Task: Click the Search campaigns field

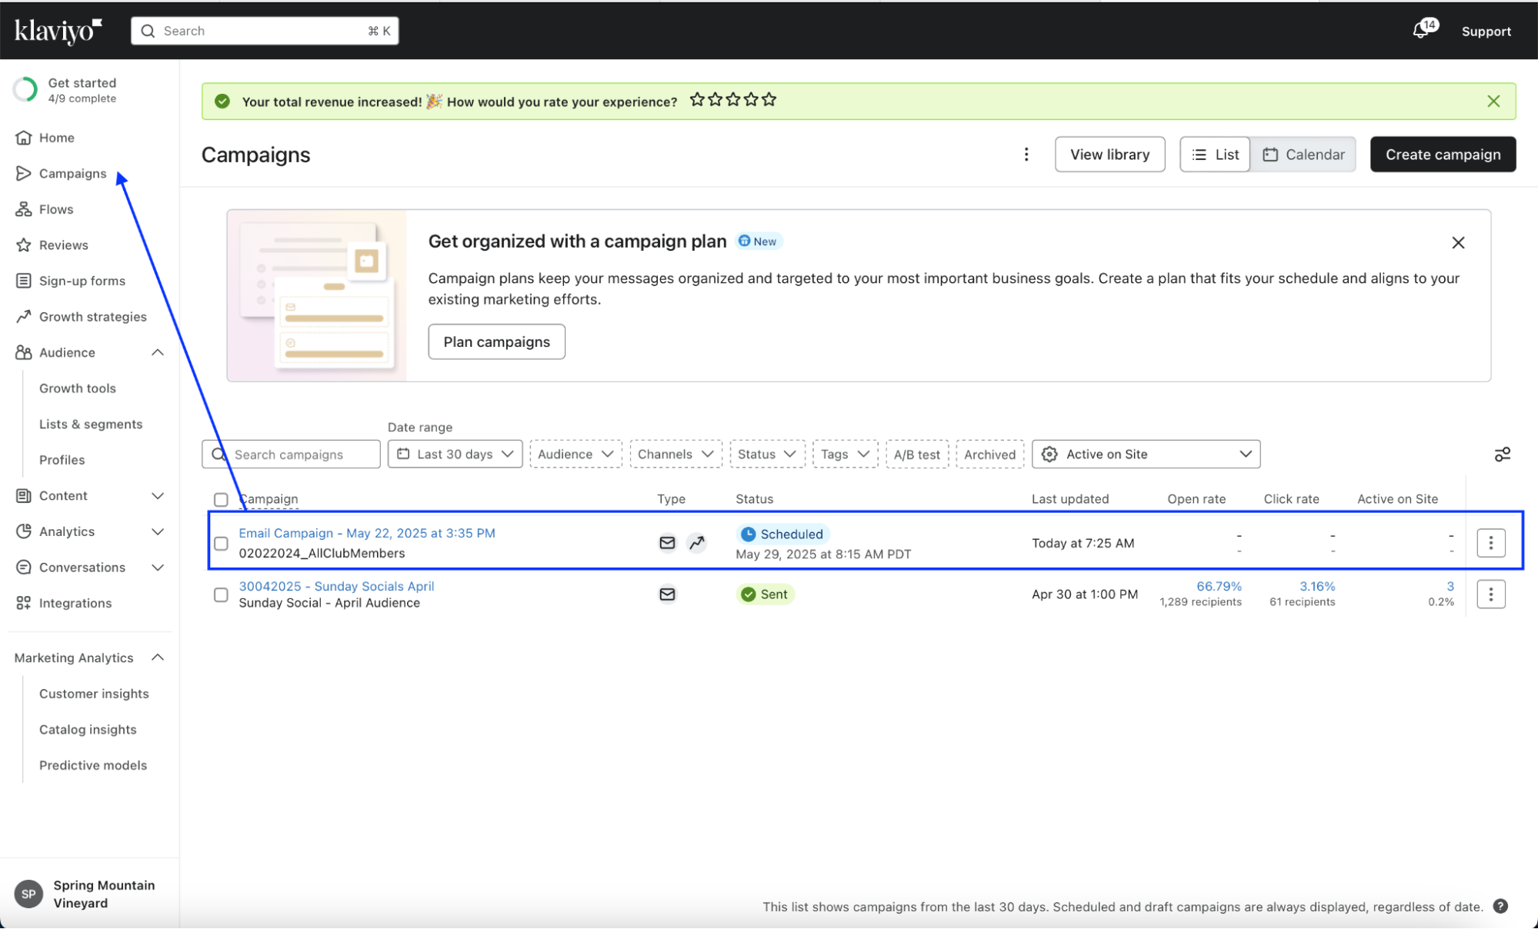Action: [300, 455]
